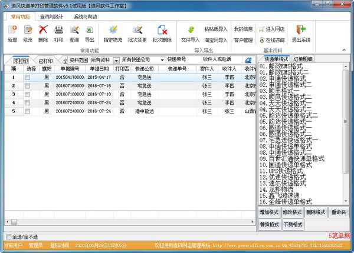Click the 港中能达 cell in row 5
Image resolution: width=354 pixels, height=253 pixels.
(145, 111)
